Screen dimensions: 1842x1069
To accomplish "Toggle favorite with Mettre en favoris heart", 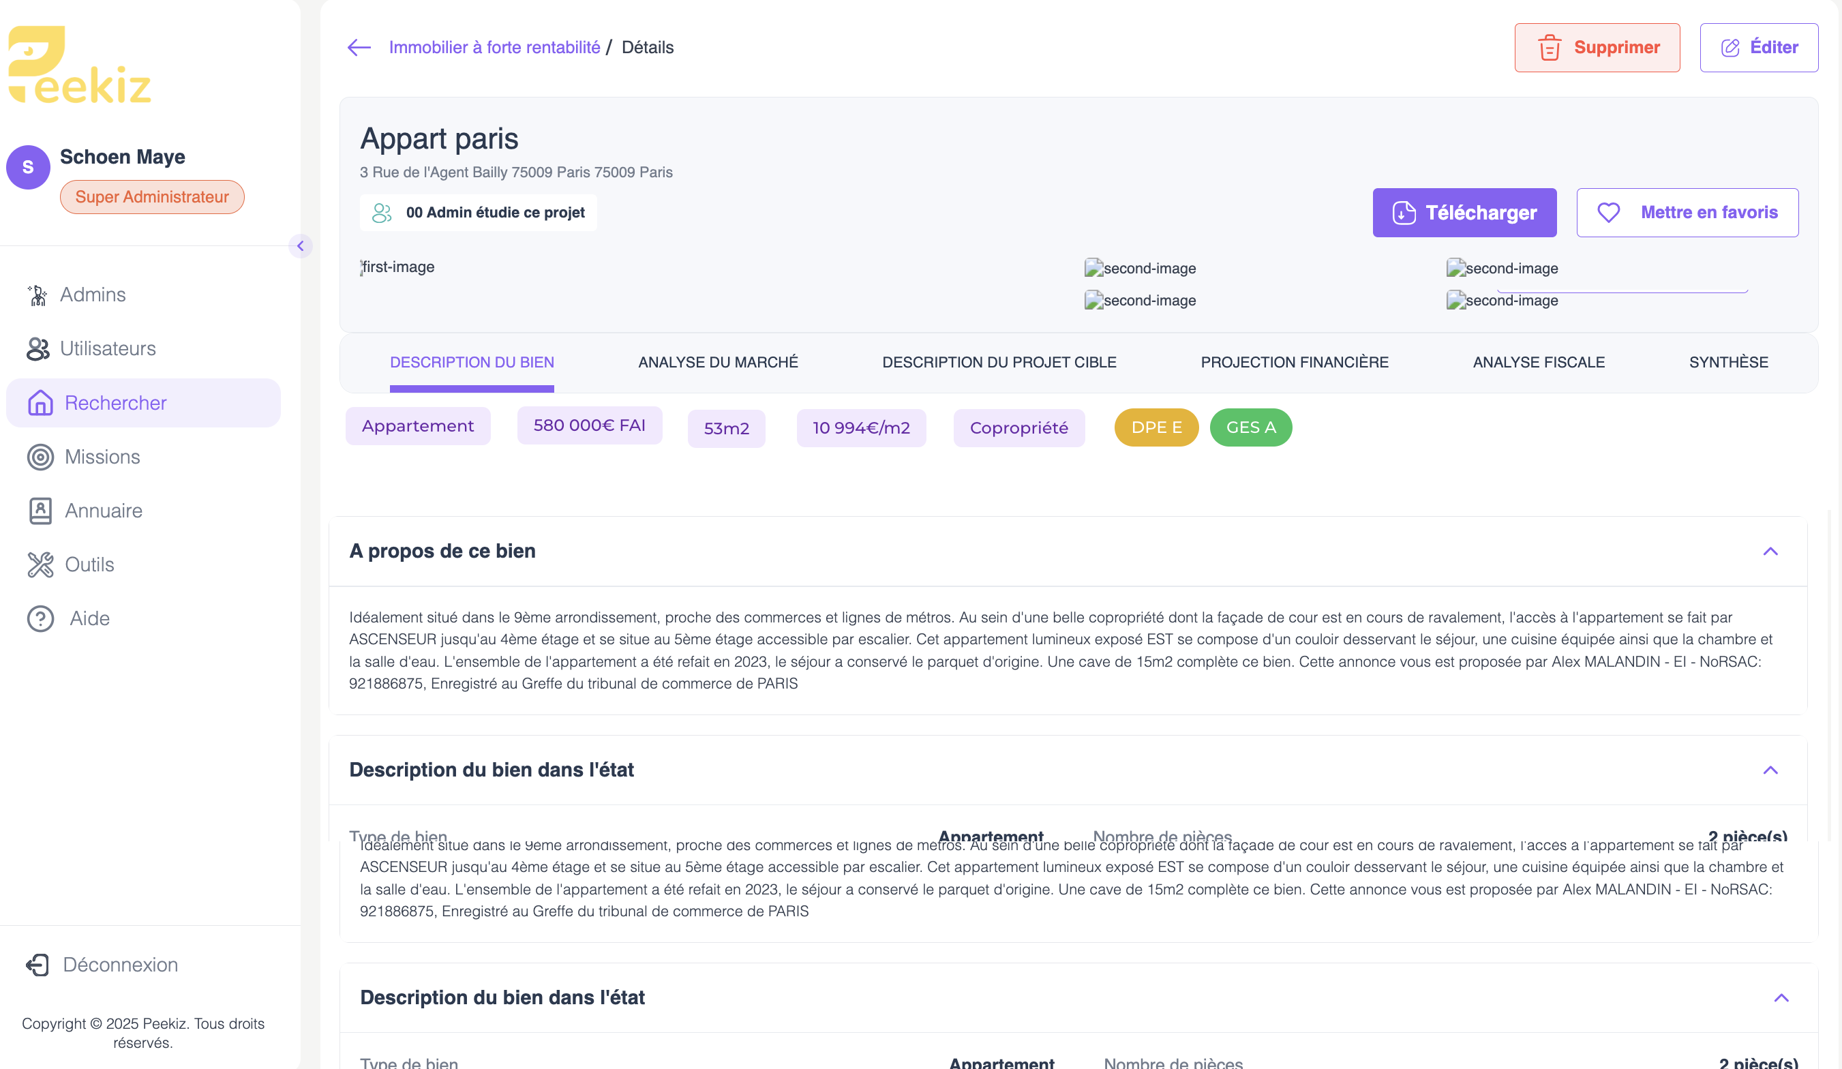I will pos(1609,213).
